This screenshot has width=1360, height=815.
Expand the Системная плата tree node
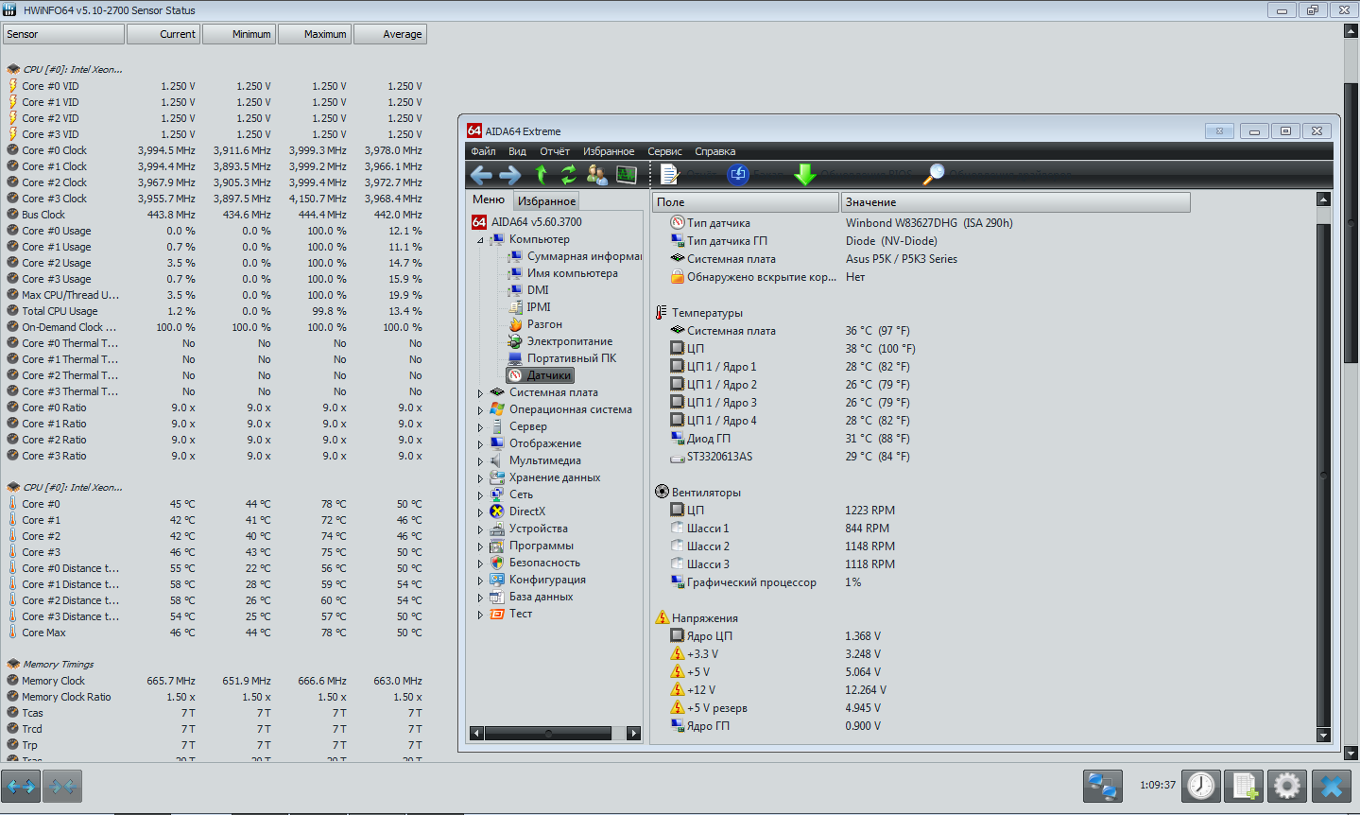(x=480, y=393)
